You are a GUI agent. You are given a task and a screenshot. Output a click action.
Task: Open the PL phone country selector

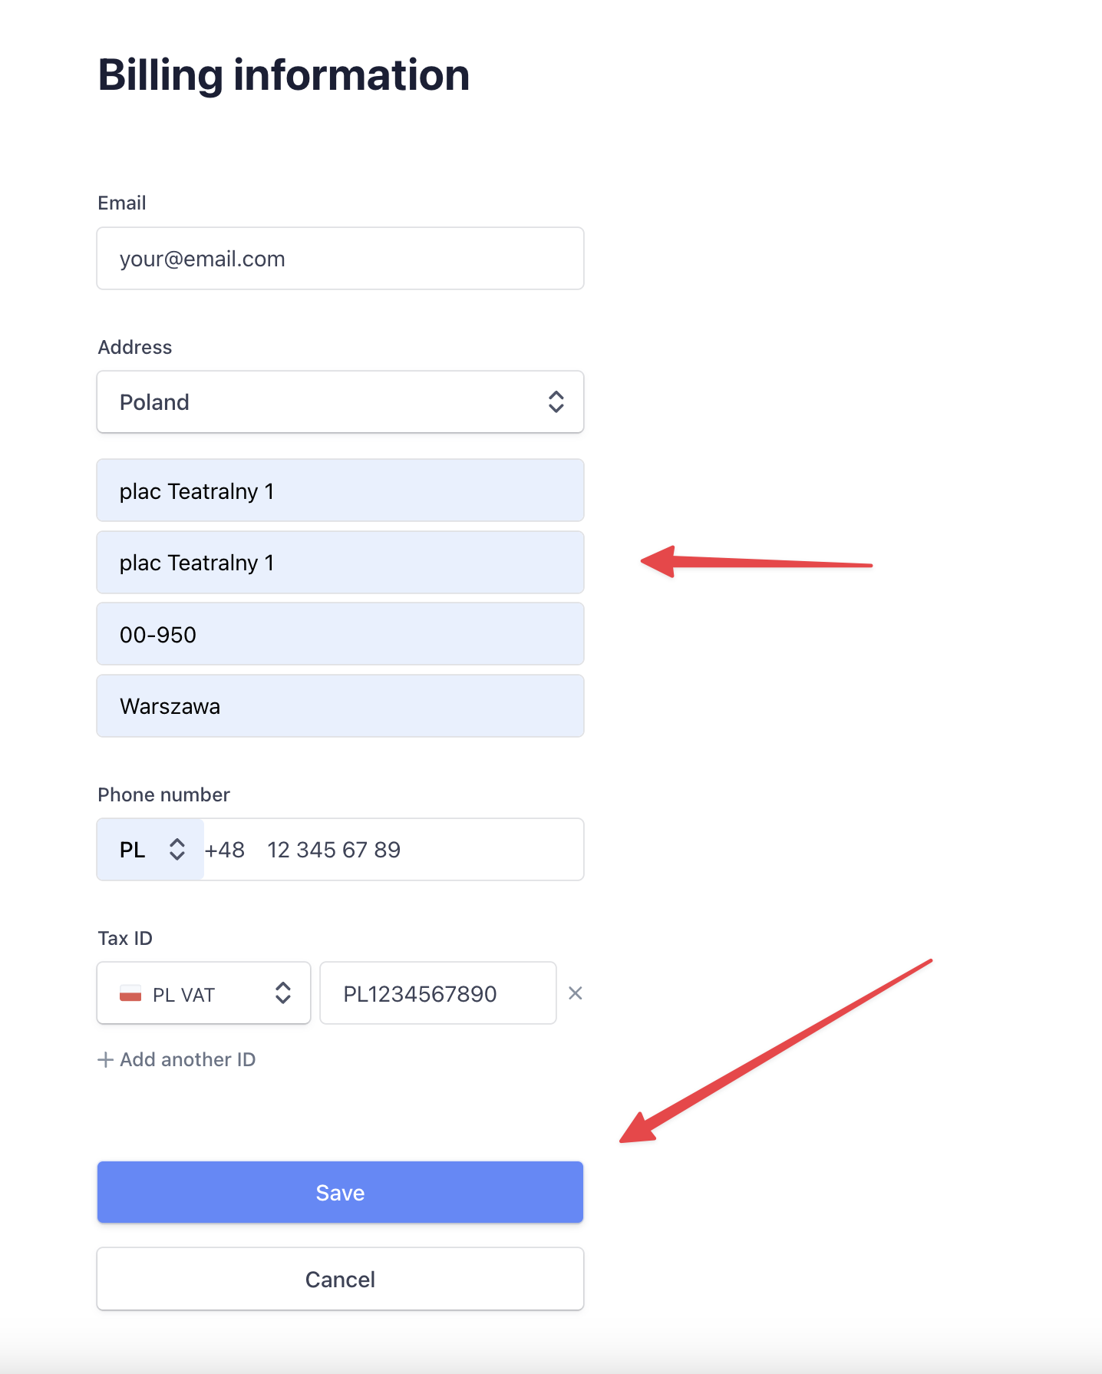pos(150,850)
